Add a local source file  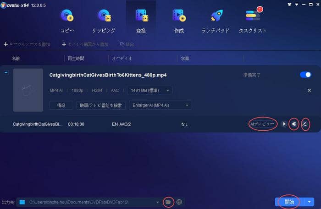click(27, 44)
